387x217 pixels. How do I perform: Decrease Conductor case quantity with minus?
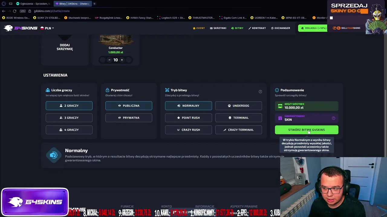pyautogui.click(x=109, y=60)
